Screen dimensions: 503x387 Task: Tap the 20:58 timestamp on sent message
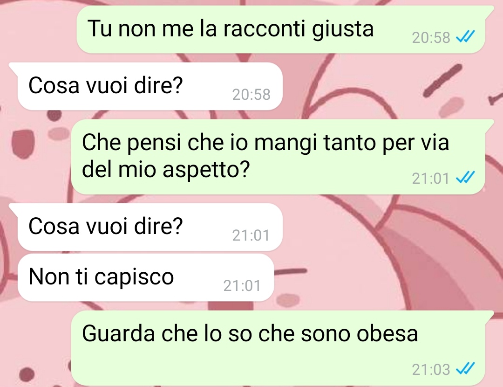pyautogui.click(x=431, y=38)
